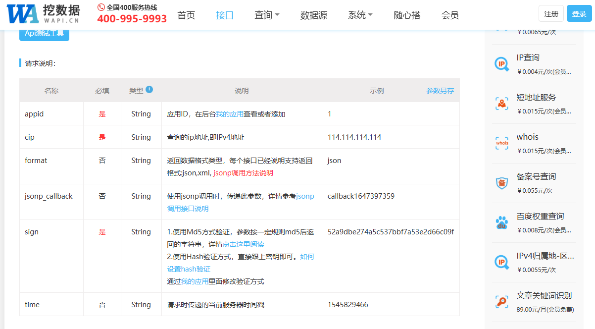Click the hotline number 400-995-9993

(x=132, y=19)
